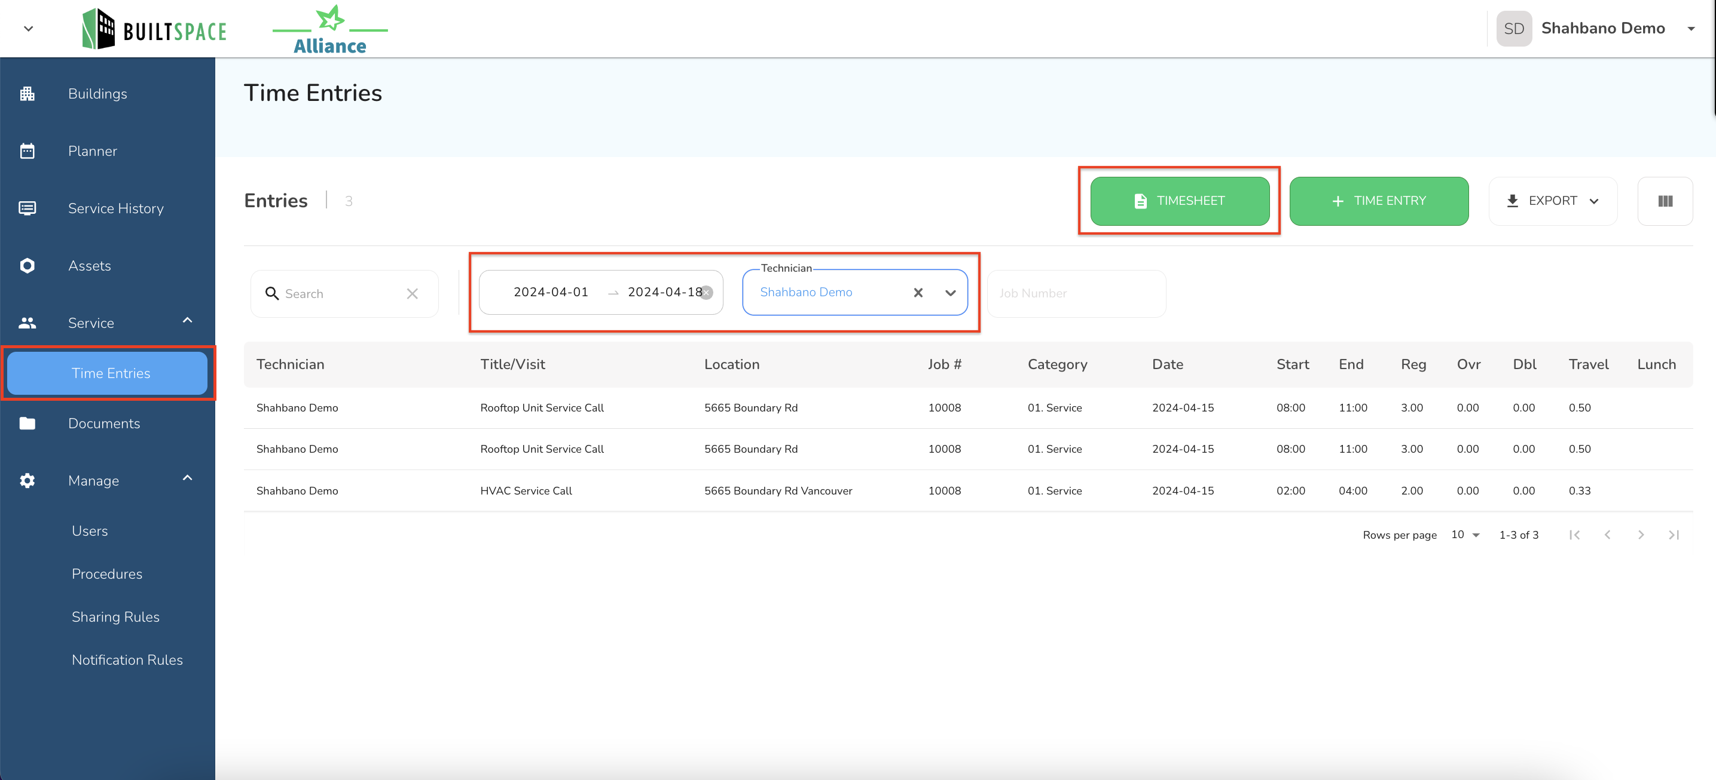Open the Technician dropdown arrow
1716x780 pixels.
coord(950,293)
